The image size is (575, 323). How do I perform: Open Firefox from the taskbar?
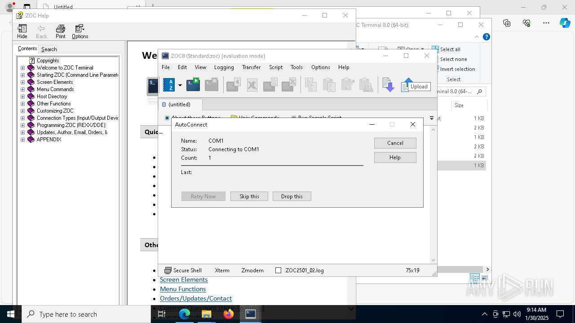click(x=229, y=314)
